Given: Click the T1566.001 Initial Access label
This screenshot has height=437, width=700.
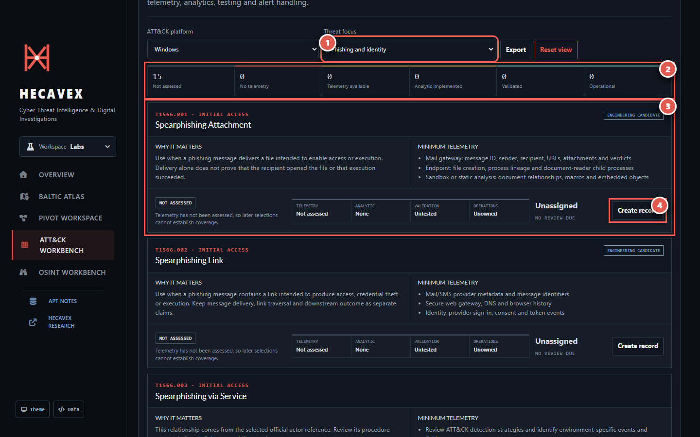Looking at the screenshot, I should (x=202, y=115).
